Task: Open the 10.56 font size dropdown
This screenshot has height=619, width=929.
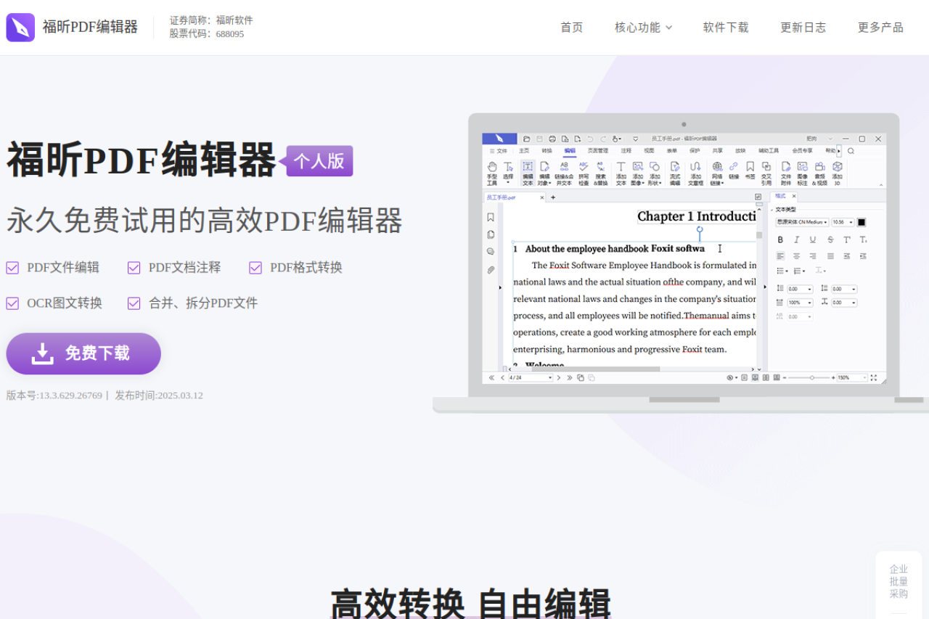Action: [843, 222]
